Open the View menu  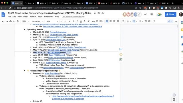pyautogui.click(x=19, y=17)
